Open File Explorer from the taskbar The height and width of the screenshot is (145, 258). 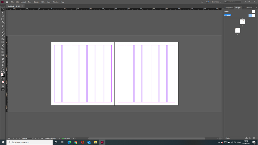click(x=96, y=142)
